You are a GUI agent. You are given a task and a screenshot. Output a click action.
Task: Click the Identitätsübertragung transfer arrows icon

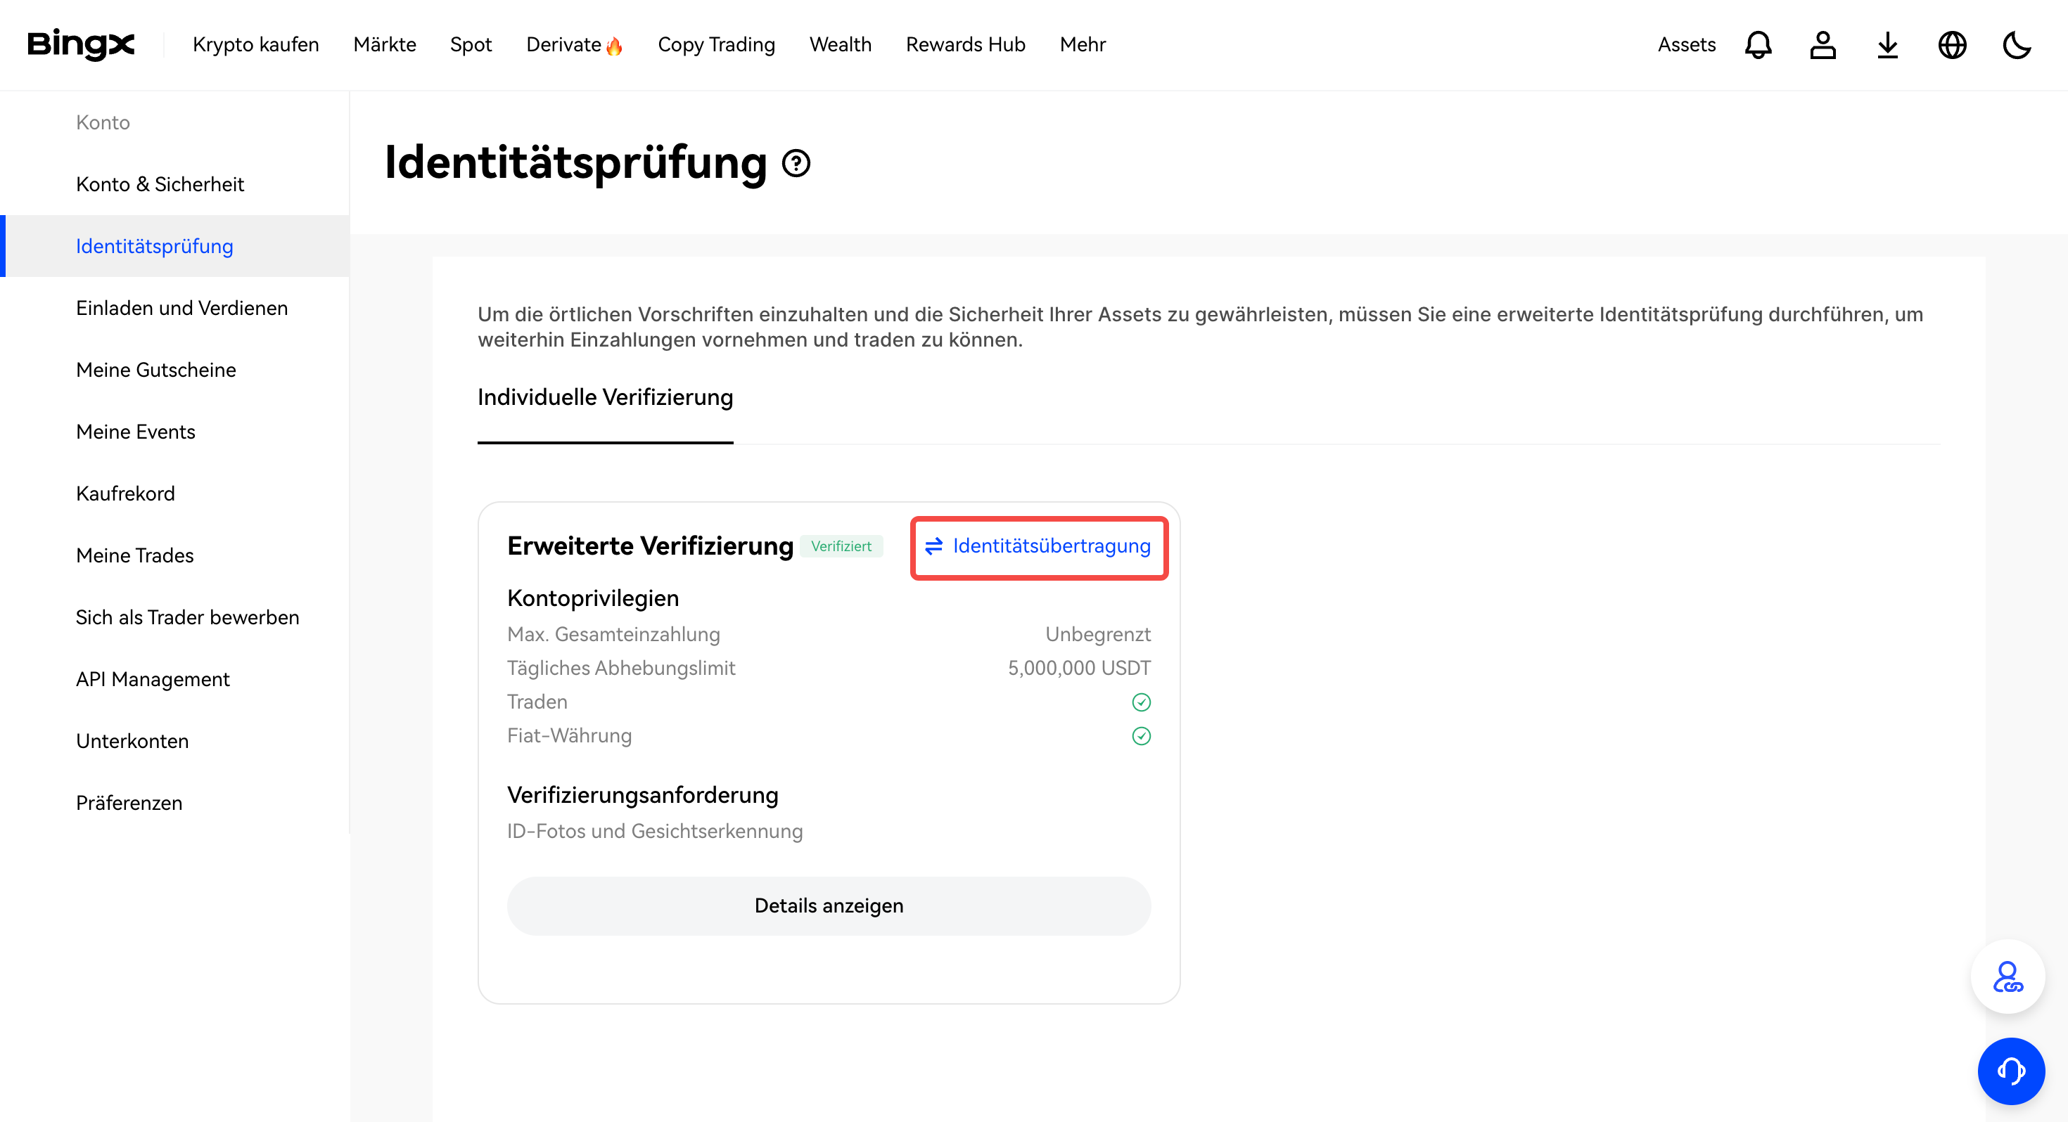point(933,546)
